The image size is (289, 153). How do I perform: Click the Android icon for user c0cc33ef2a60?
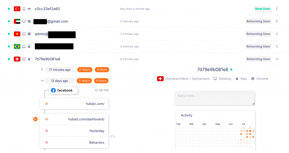tap(29, 9)
